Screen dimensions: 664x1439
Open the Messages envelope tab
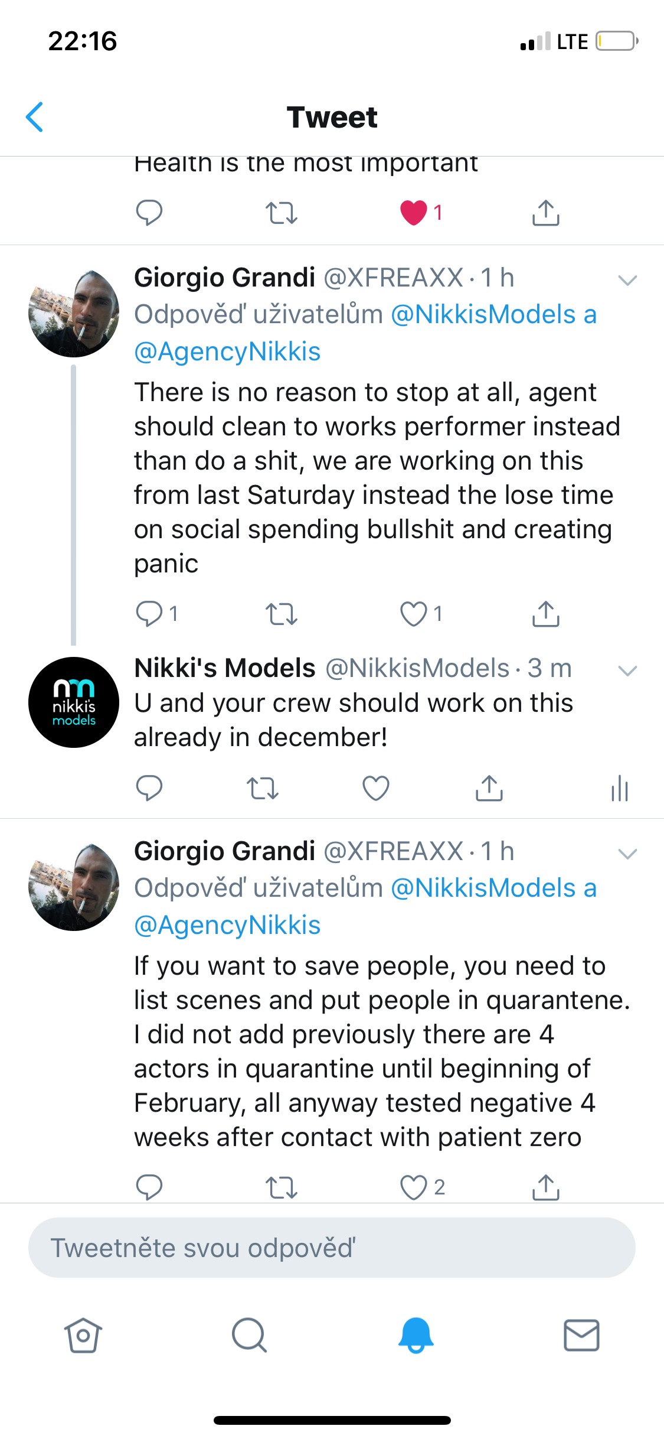tap(581, 1335)
